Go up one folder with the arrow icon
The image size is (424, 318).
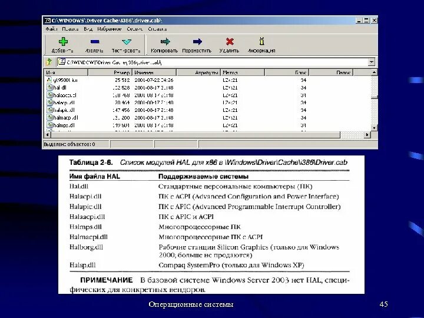[x=49, y=62]
